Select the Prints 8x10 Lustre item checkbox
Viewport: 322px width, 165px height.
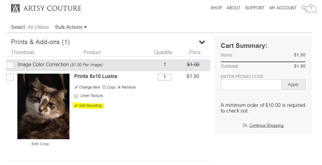click(x=10, y=77)
